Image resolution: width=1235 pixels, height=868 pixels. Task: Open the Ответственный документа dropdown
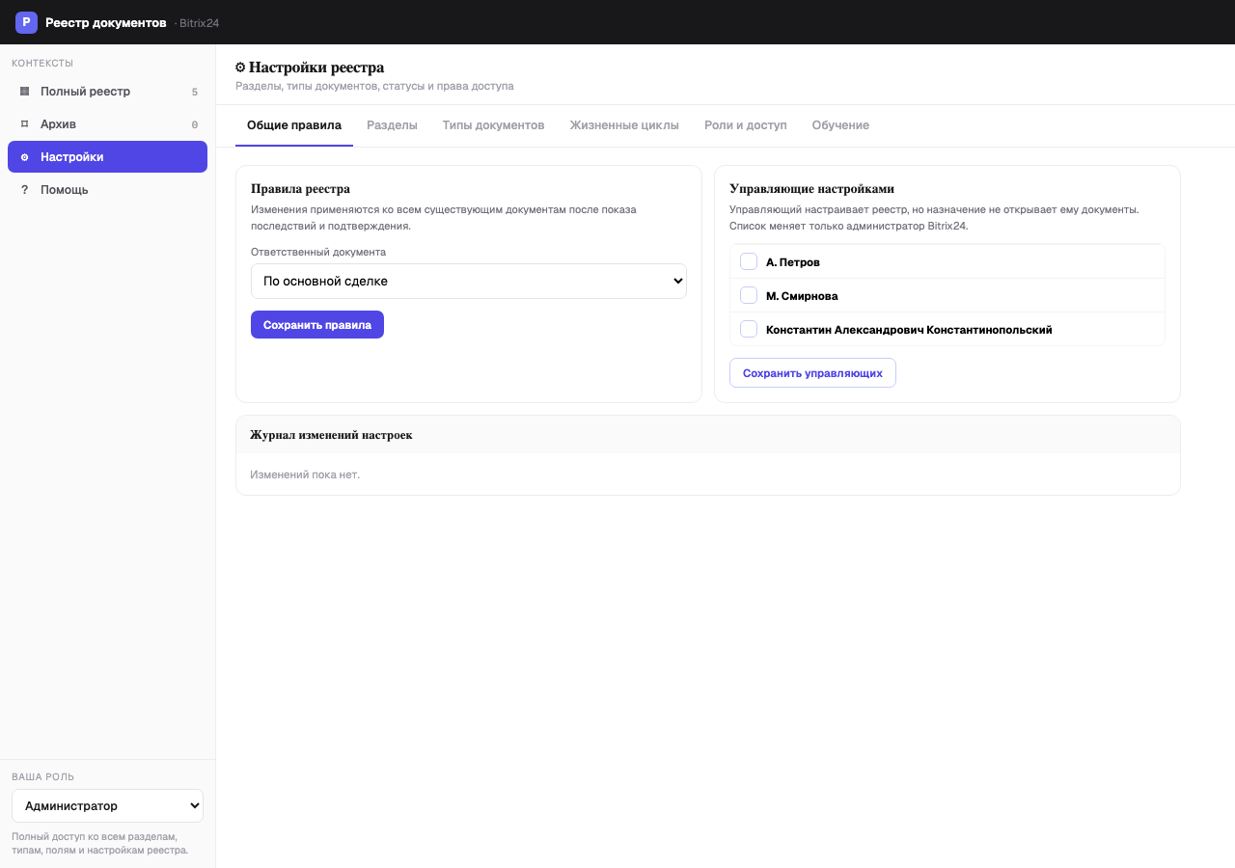(469, 282)
